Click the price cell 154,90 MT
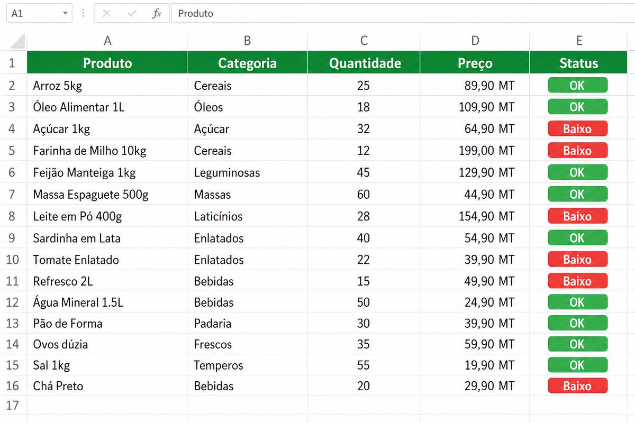 (475, 216)
